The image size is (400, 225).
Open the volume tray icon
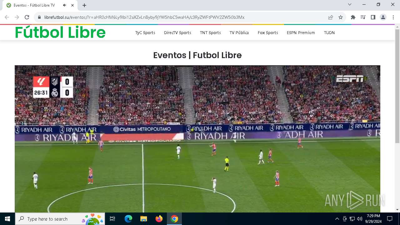[360, 219]
